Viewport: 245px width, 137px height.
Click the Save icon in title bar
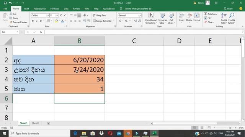(5, 3)
